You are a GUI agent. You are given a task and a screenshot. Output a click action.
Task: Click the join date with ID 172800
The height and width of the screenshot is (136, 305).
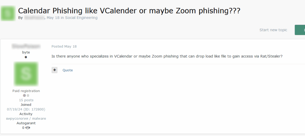pyautogui.click(x=26, y=109)
